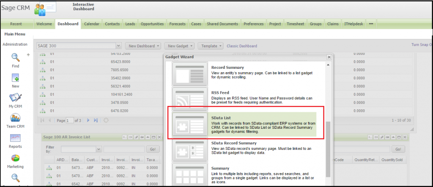Click the New record sidebar icon
This screenshot has height=187, width=433.
coord(16,78)
